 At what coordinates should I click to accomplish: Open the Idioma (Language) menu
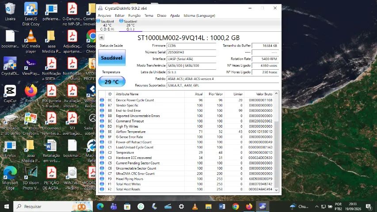pos(199,15)
